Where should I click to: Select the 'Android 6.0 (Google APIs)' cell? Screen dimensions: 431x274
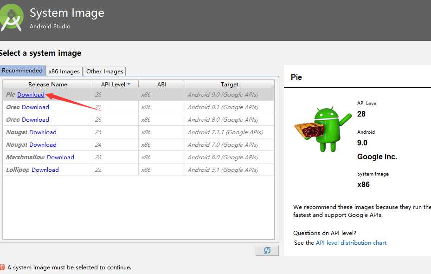click(x=230, y=157)
